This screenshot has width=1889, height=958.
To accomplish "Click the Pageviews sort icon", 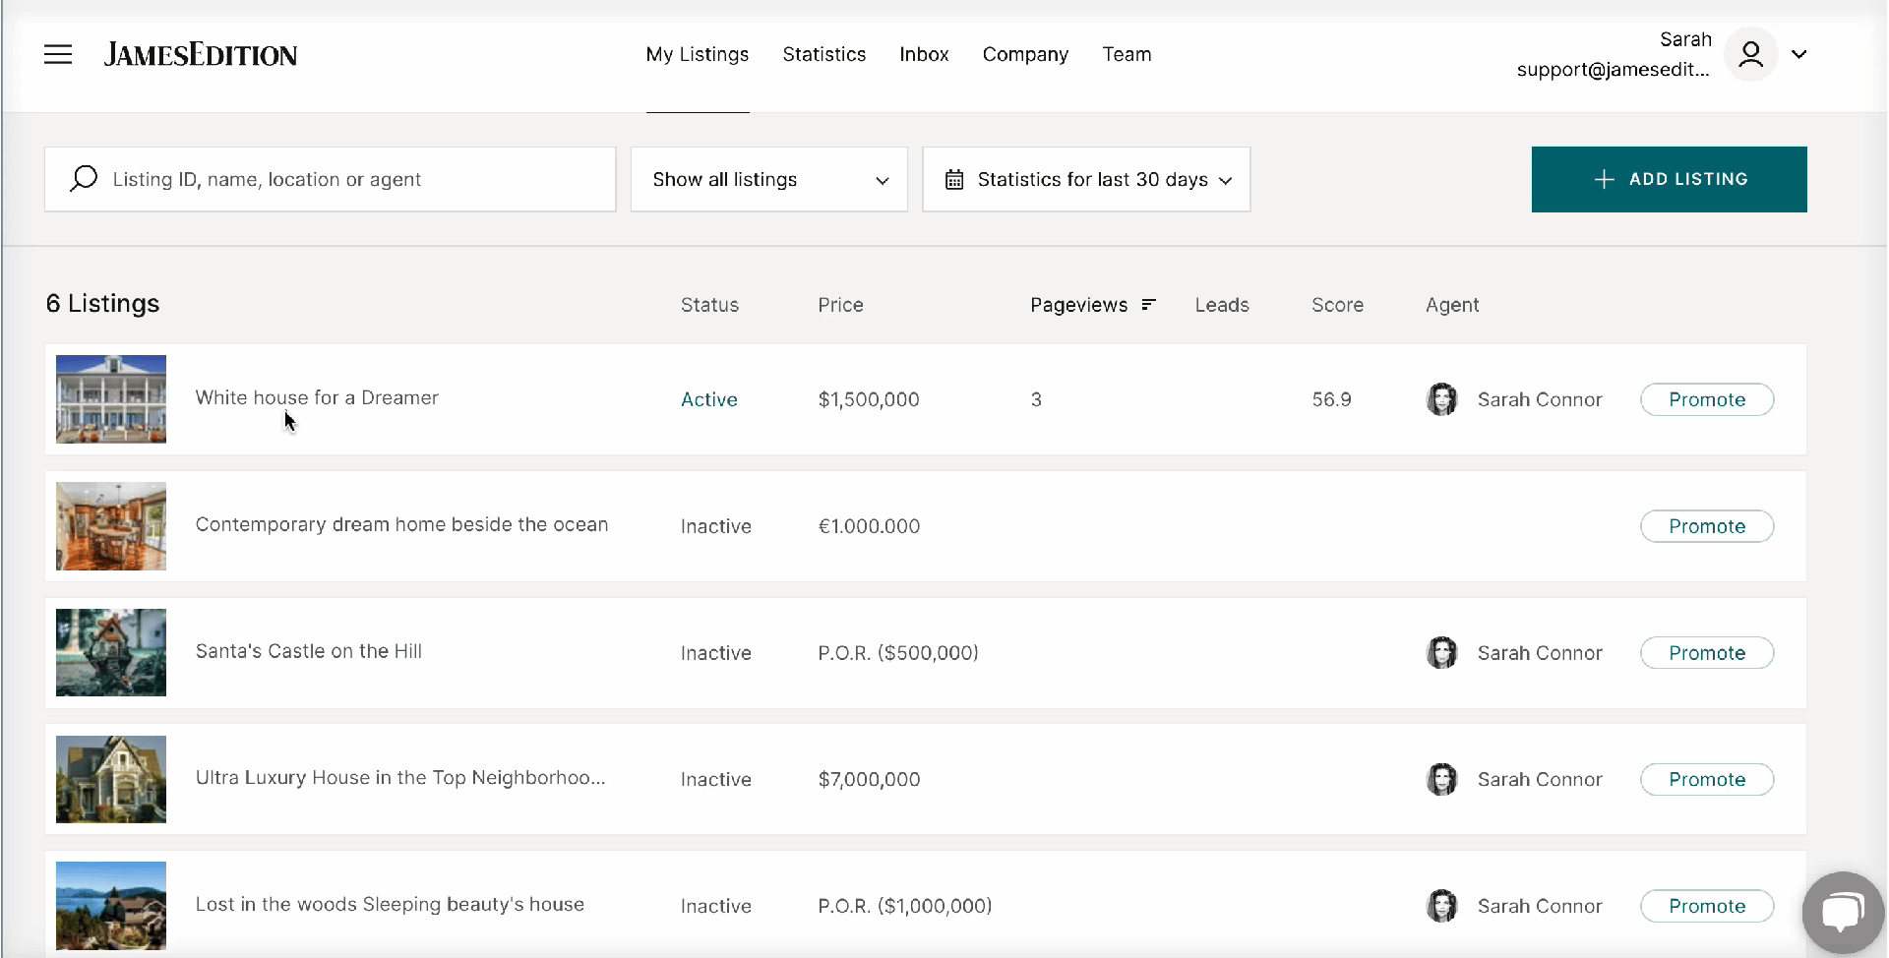I will pyautogui.click(x=1147, y=305).
